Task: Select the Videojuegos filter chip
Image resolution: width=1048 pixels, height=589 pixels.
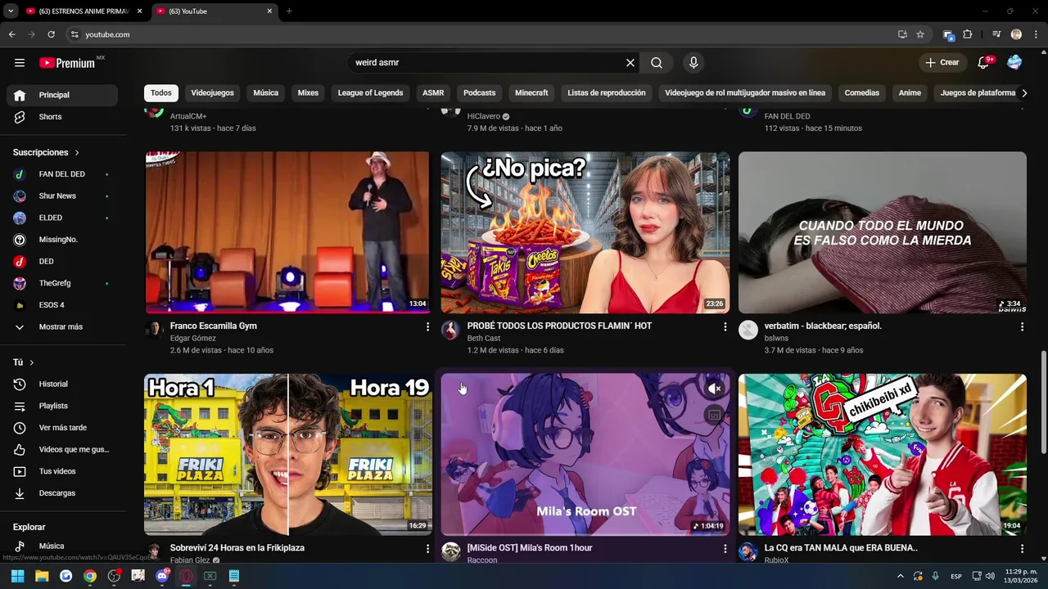Action: [213, 93]
